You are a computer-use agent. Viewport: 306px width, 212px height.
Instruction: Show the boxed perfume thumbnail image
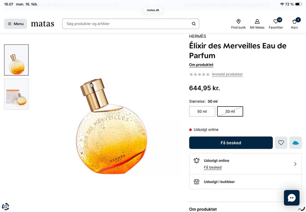click(x=16, y=94)
